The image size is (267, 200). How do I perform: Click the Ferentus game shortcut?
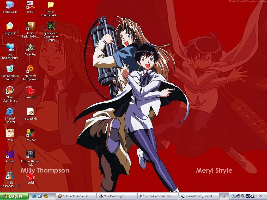[30, 48]
